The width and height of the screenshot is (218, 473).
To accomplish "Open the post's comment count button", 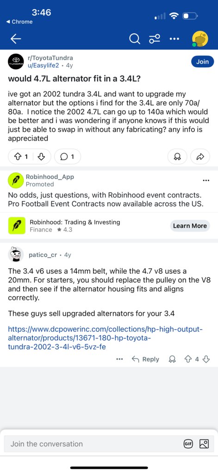I will pyautogui.click(x=68, y=157).
